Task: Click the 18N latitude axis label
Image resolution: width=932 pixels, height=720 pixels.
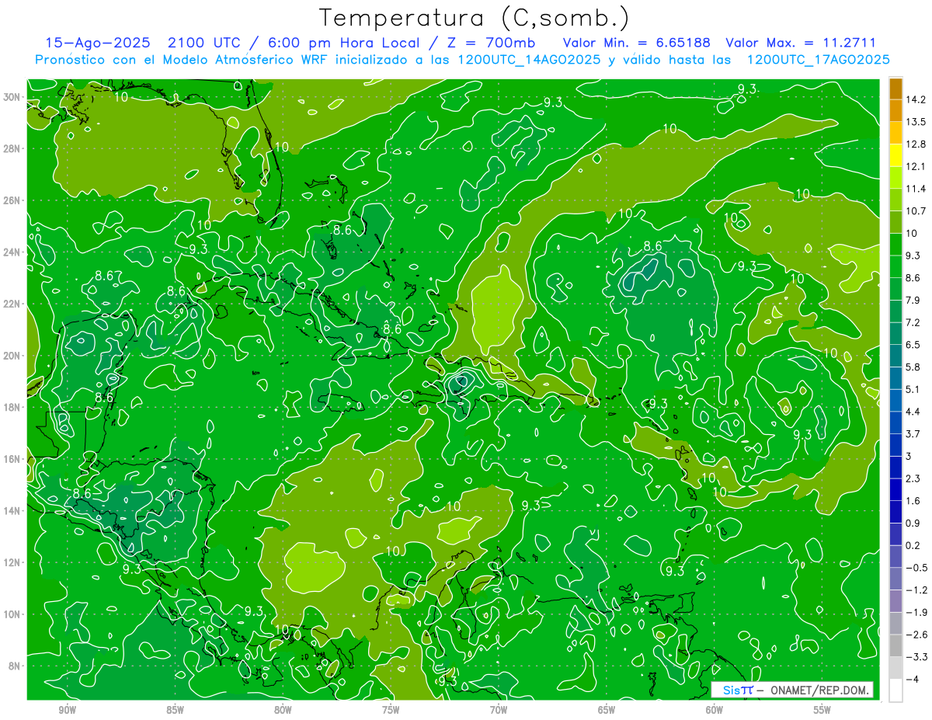Action: tap(13, 407)
